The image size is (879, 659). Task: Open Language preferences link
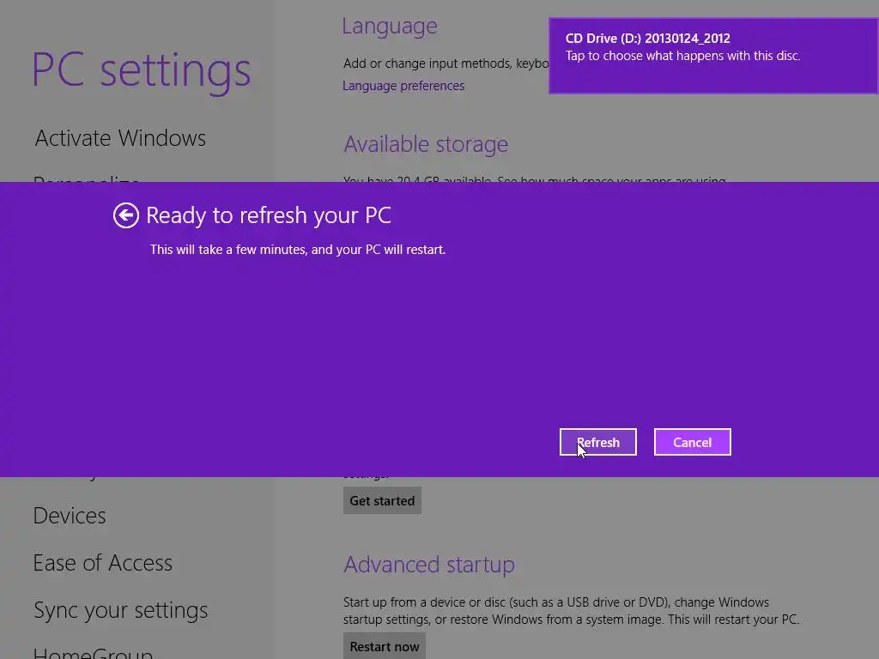click(403, 86)
